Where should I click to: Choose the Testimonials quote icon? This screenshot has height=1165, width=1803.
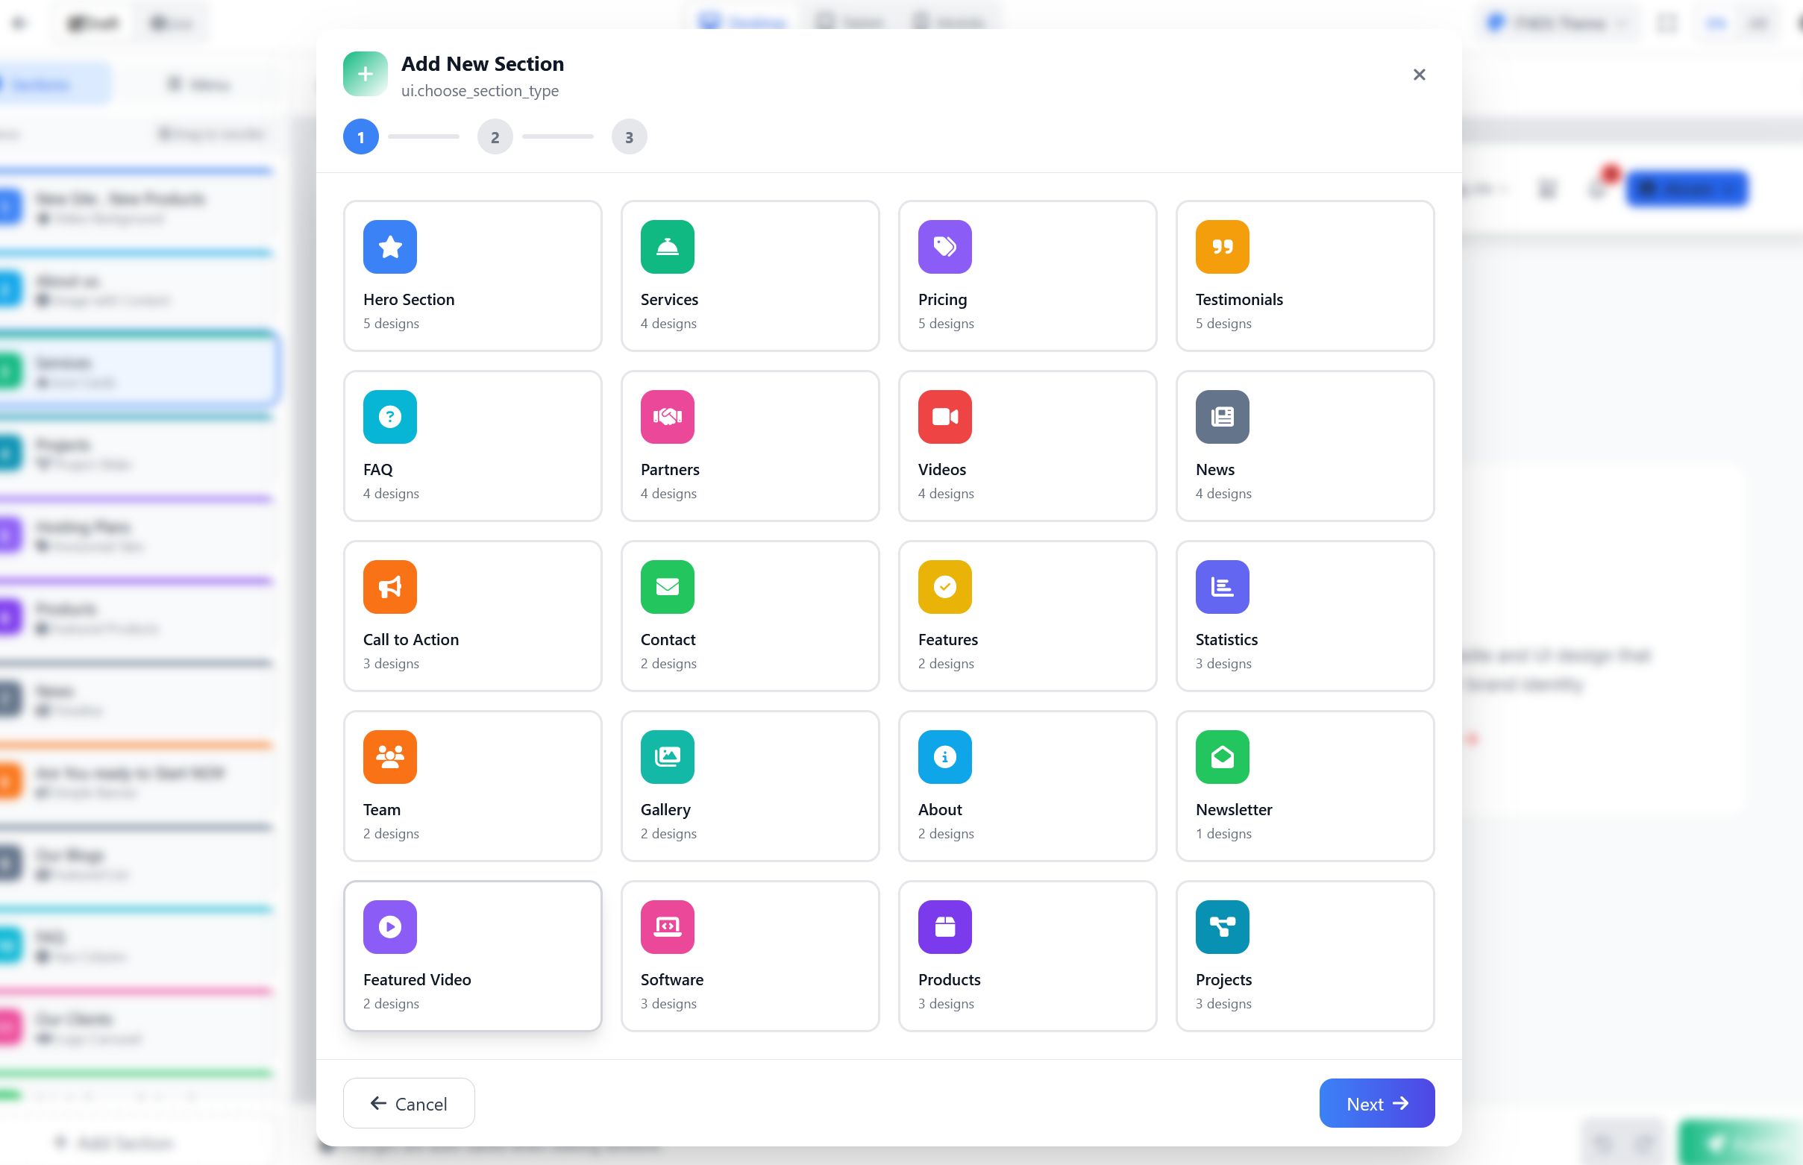point(1222,247)
